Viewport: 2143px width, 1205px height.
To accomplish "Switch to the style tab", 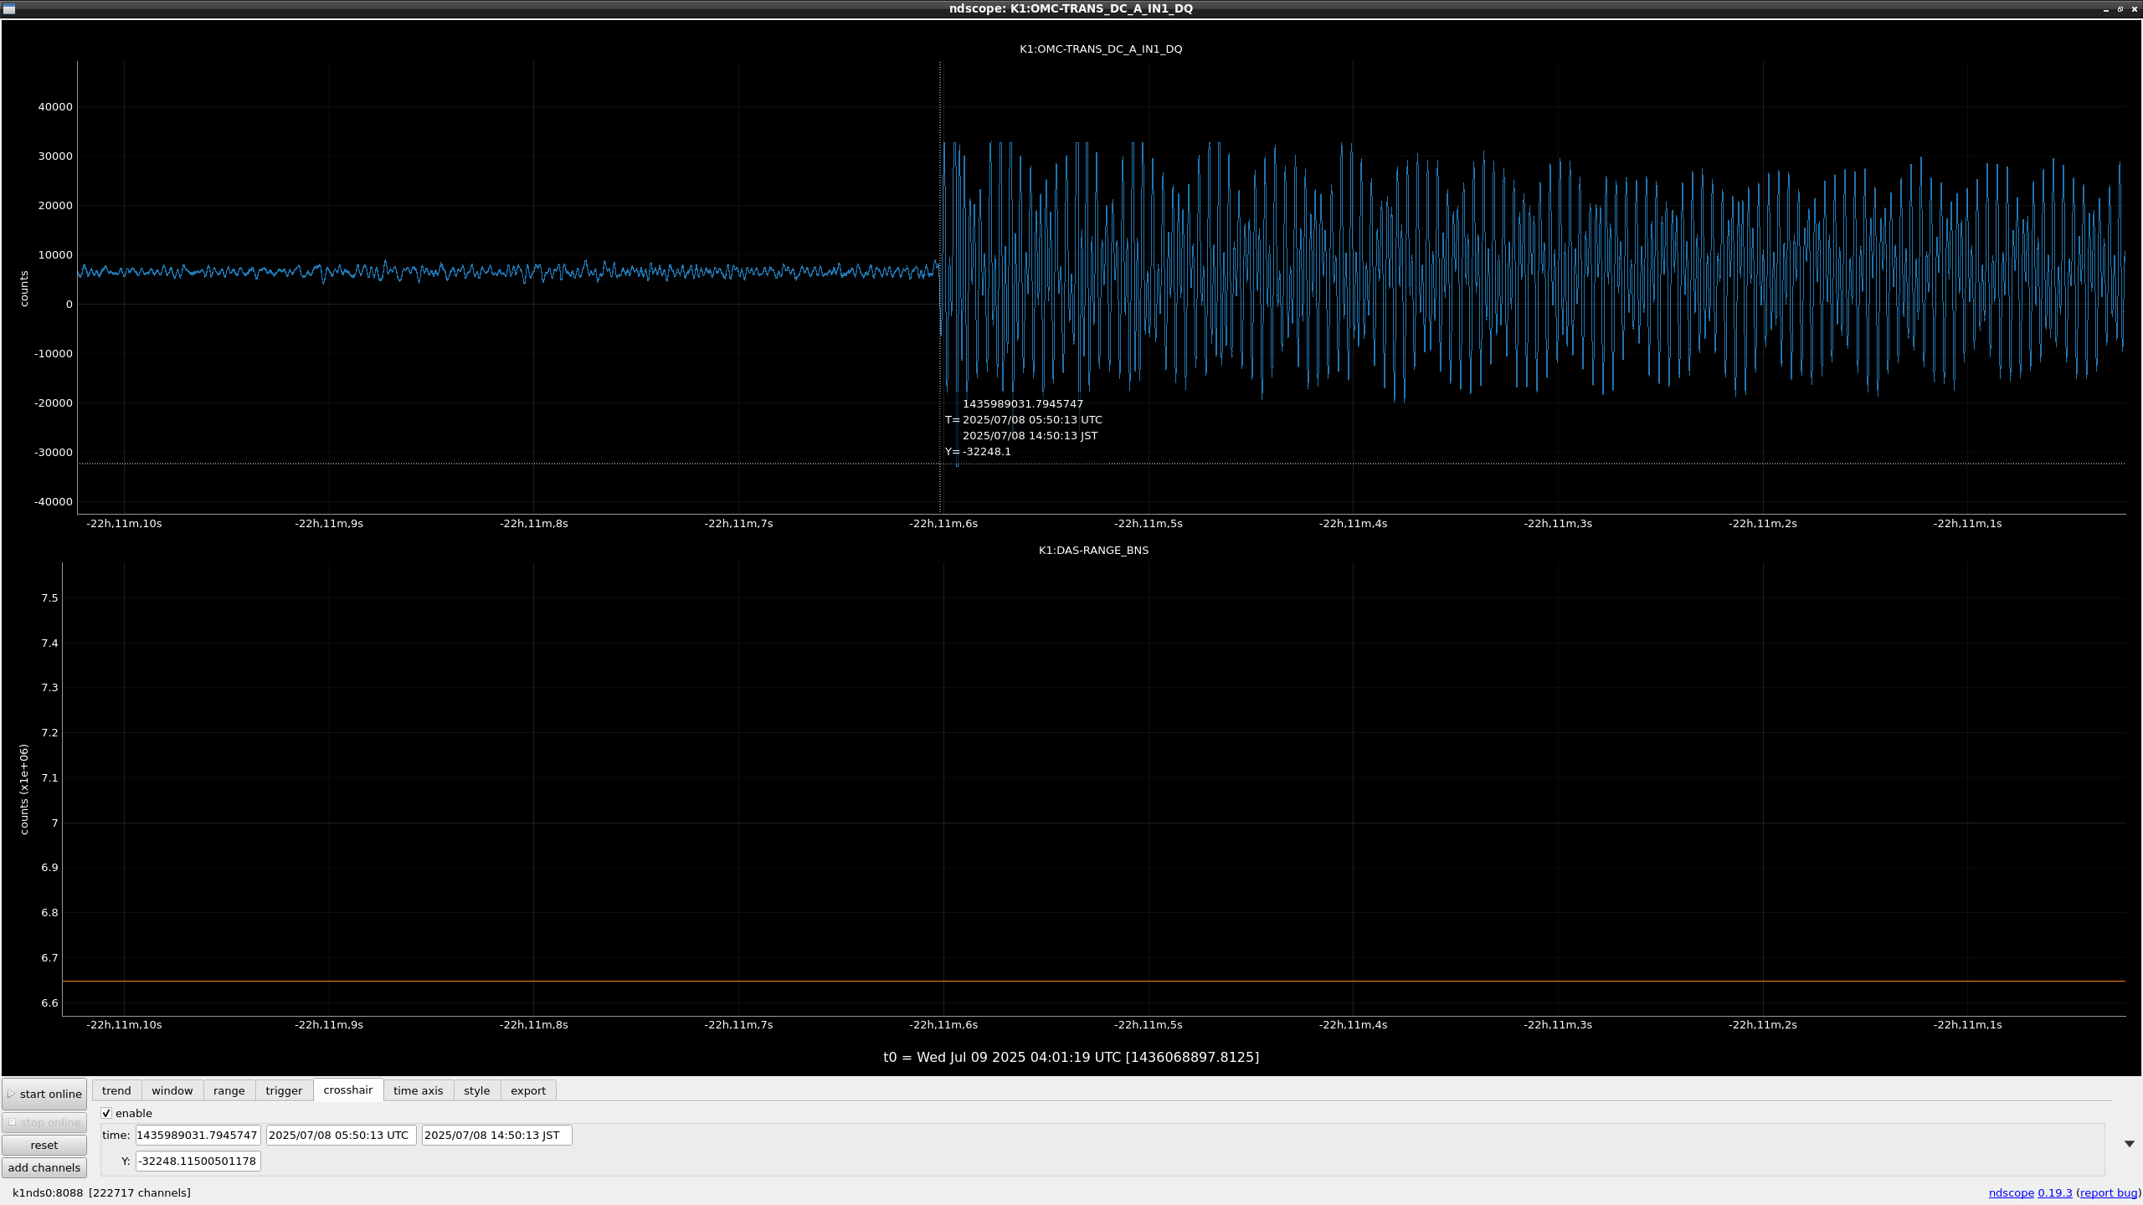I will pyautogui.click(x=477, y=1090).
